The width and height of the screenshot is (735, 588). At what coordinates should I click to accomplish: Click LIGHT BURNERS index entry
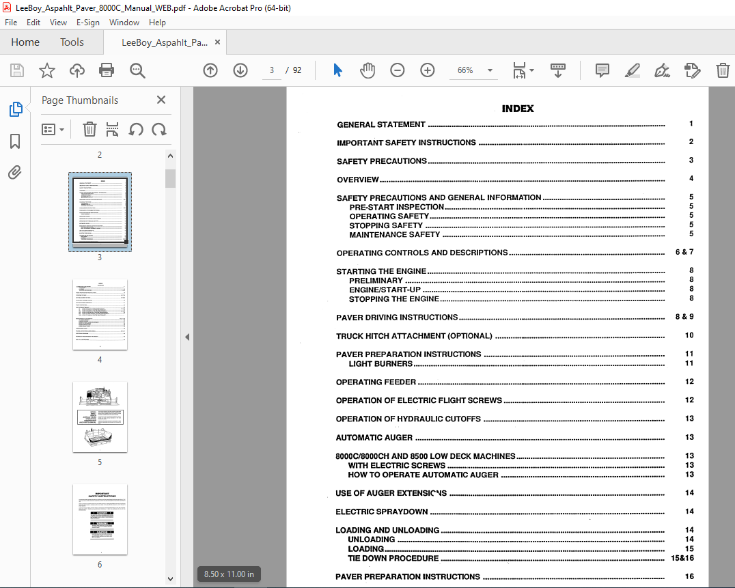tap(380, 363)
